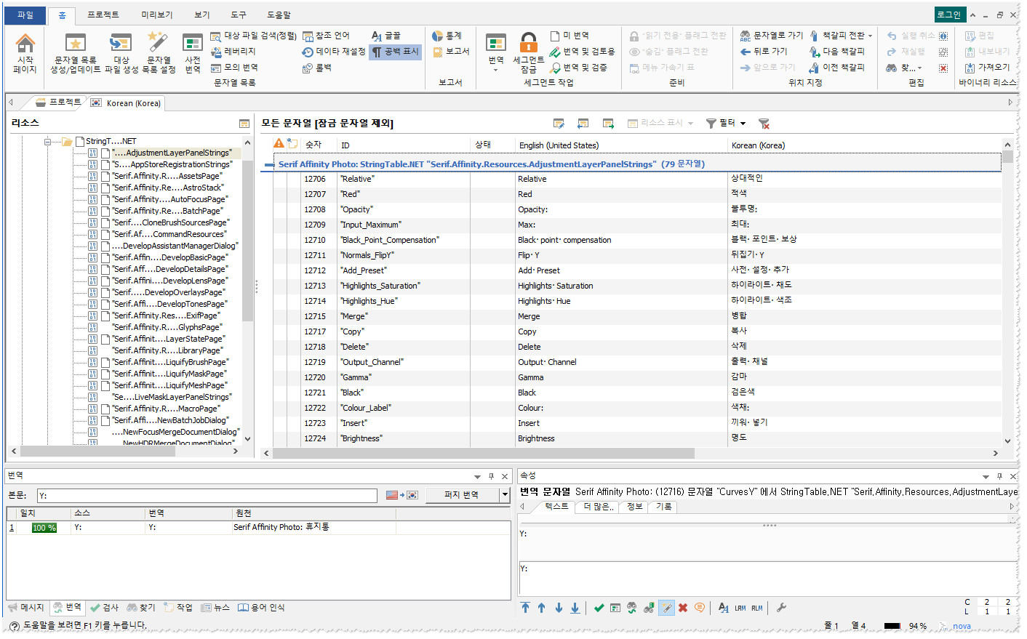Select 미 번역 status
The width and height of the screenshot is (1027, 639).
coord(570,36)
